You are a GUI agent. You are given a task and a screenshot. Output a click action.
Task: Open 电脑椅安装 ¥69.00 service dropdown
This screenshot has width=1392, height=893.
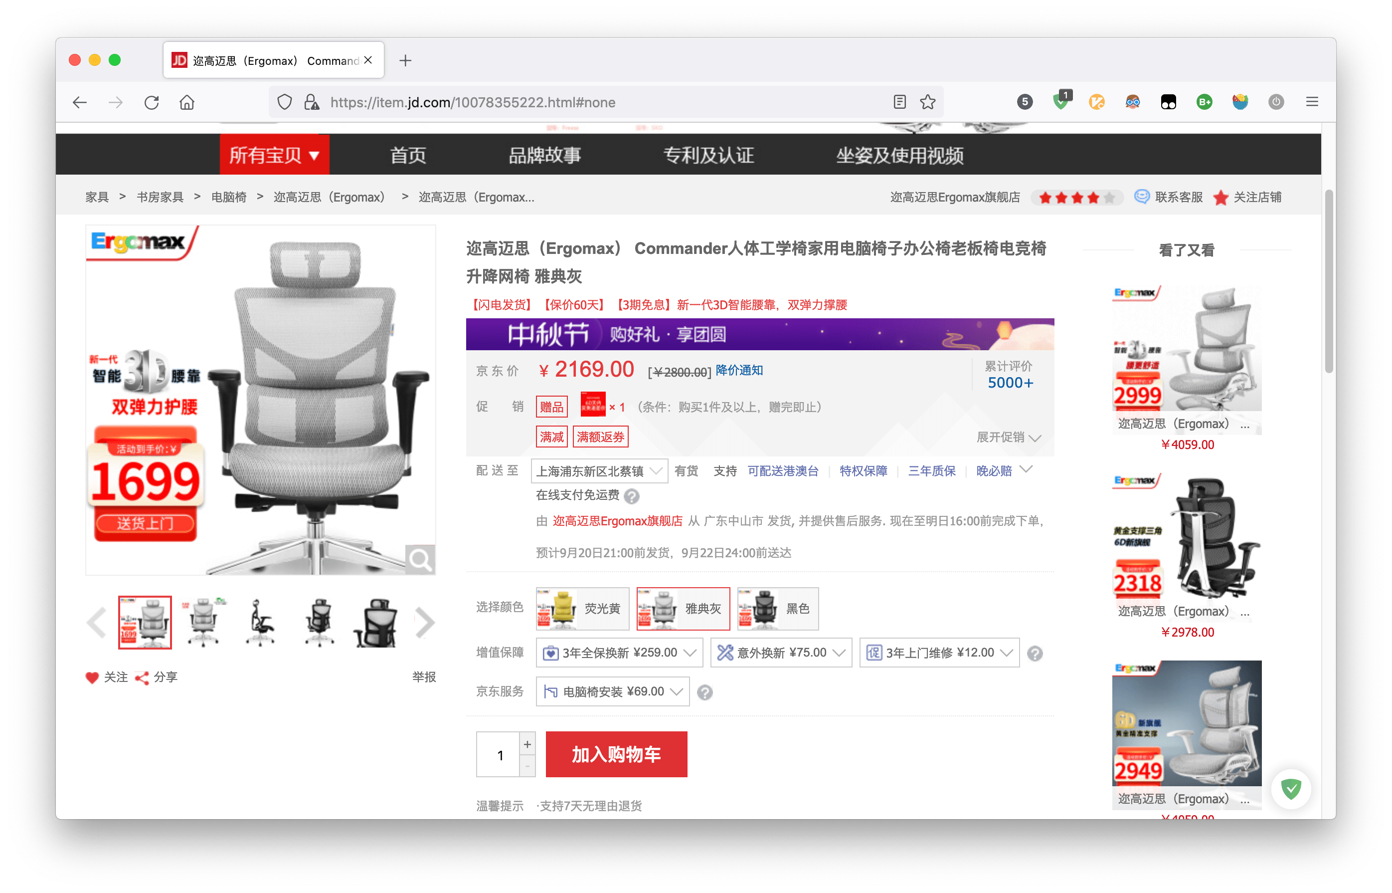pyautogui.click(x=613, y=692)
